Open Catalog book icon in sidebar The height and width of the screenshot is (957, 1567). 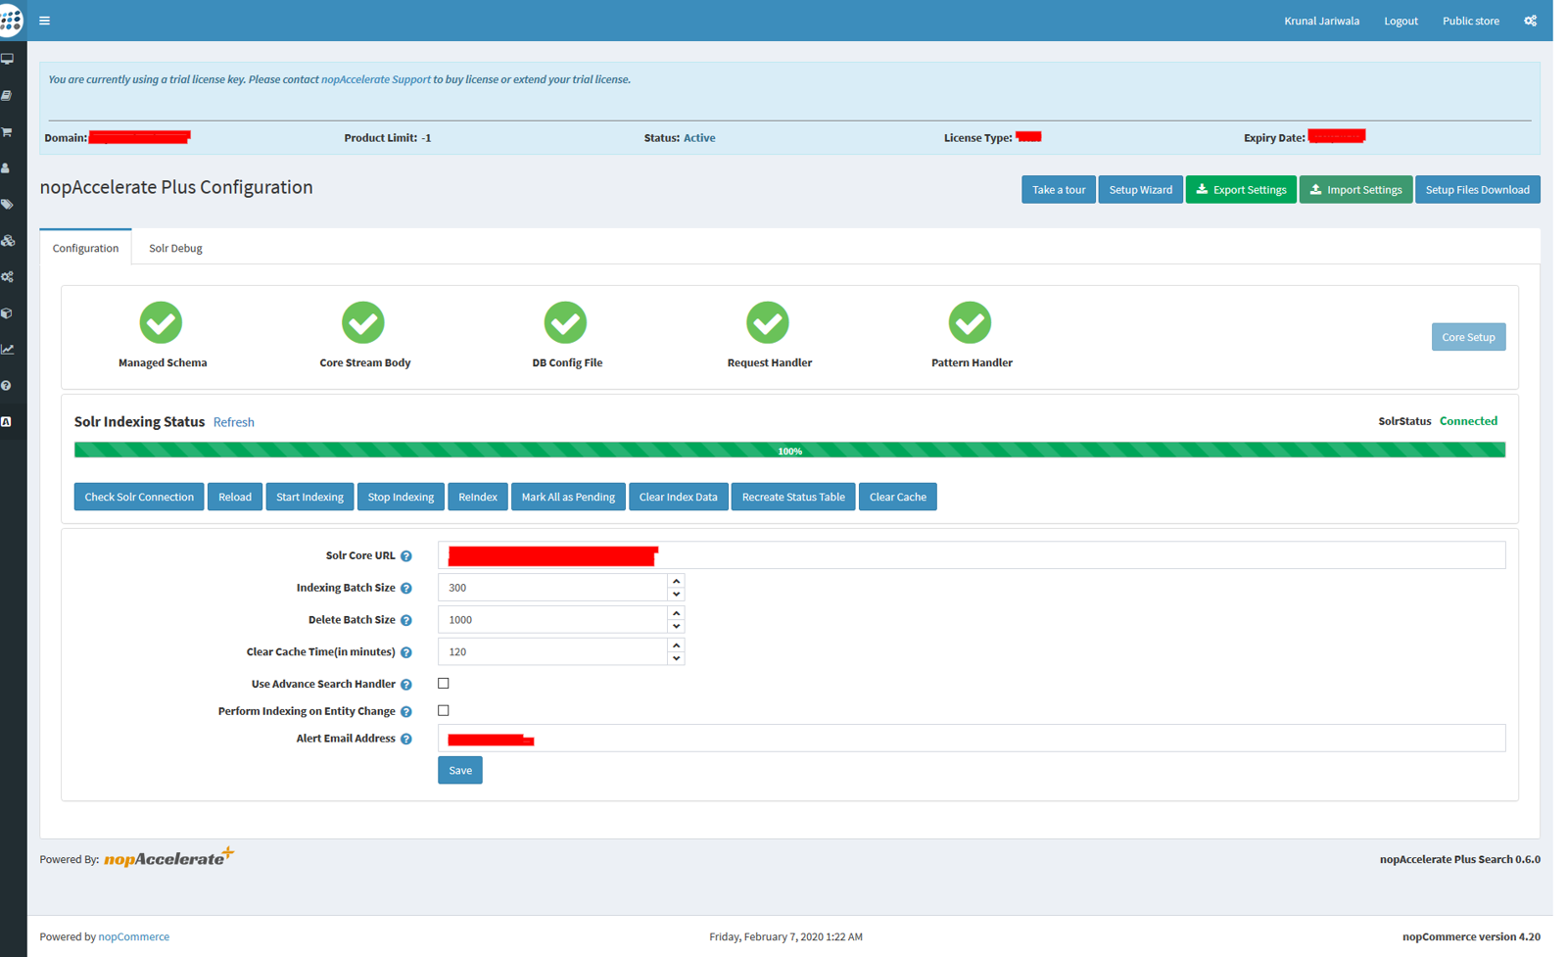[8, 96]
